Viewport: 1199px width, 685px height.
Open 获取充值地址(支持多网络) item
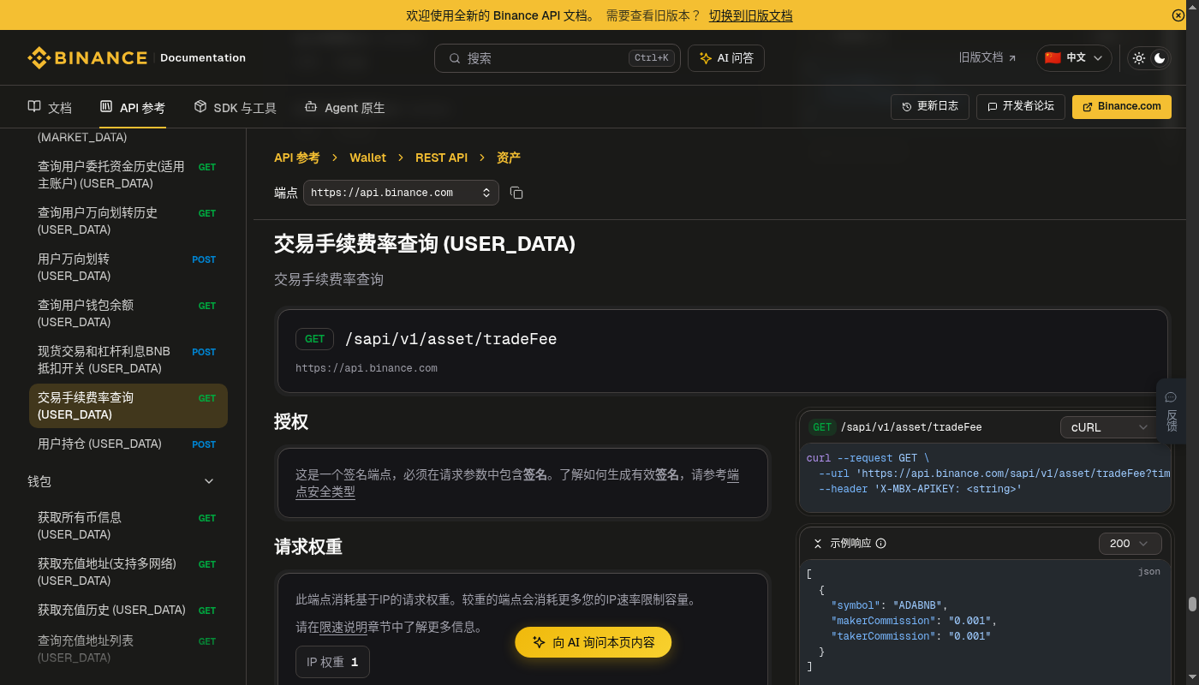pyautogui.click(x=127, y=572)
